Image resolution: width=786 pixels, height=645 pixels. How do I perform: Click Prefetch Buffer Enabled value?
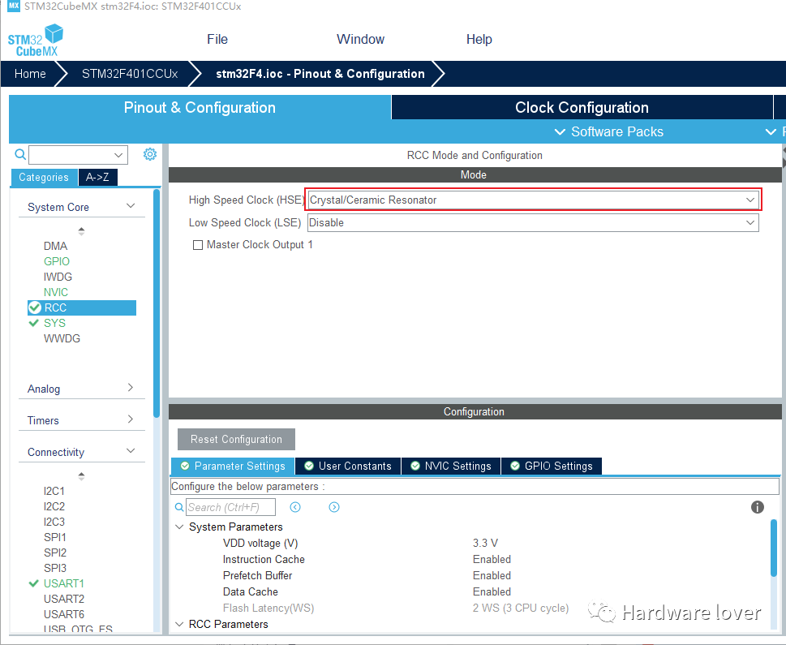click(x=492, y=575)
